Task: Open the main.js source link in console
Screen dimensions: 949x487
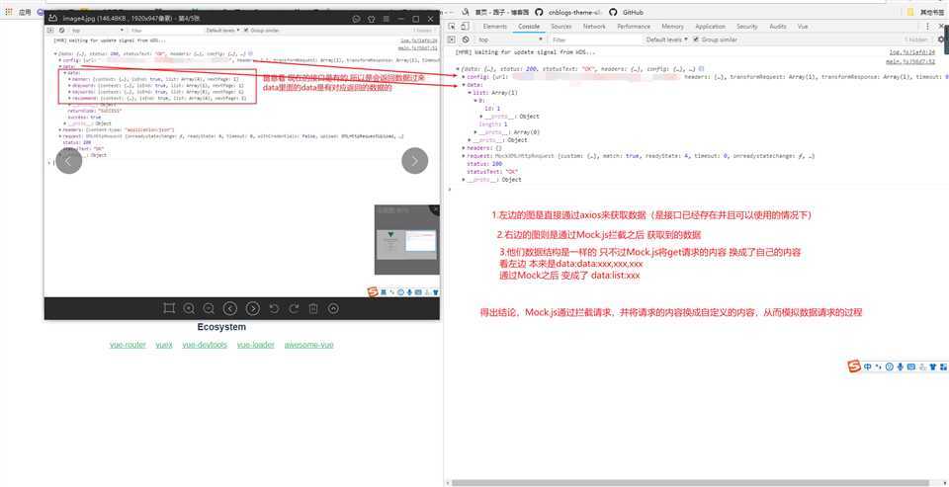Action: pyautogui.click(x=910, y=61)
